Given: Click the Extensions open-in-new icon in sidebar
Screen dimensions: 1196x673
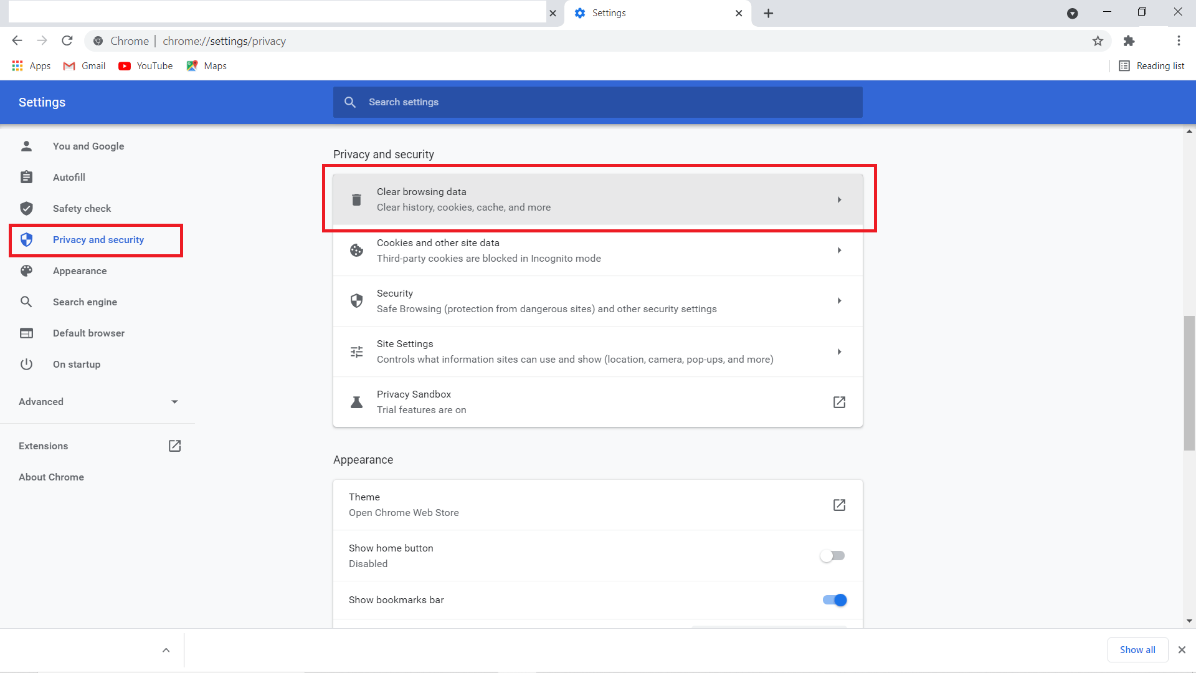Looking at the screenshot, I should [x=174, y=446].
